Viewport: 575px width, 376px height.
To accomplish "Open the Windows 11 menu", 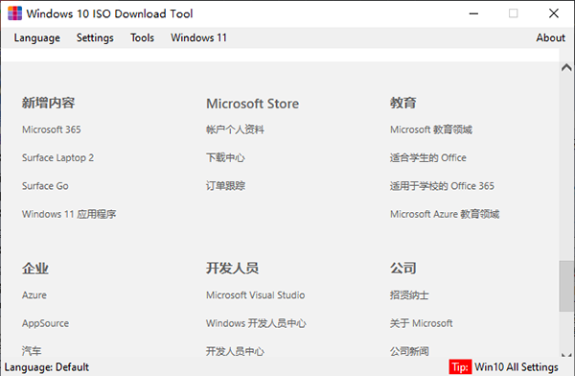I will tap(198, 37).
